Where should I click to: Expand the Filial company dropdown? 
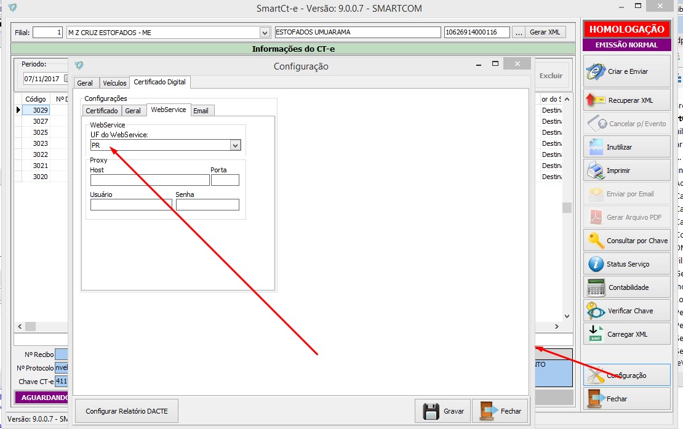[x=265, y=33]
